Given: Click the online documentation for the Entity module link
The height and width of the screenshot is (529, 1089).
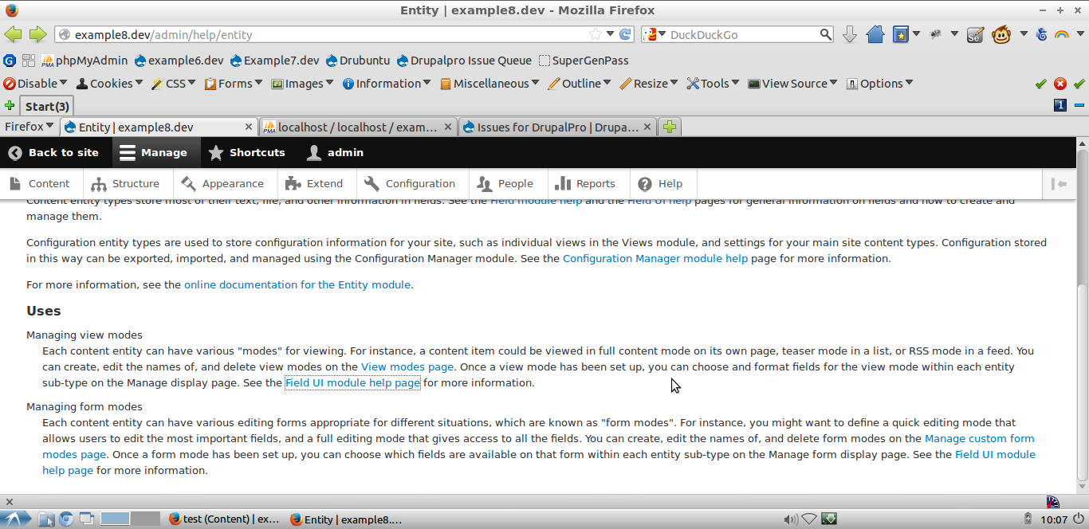Looking at the screenshot, I should pos(297,284).
